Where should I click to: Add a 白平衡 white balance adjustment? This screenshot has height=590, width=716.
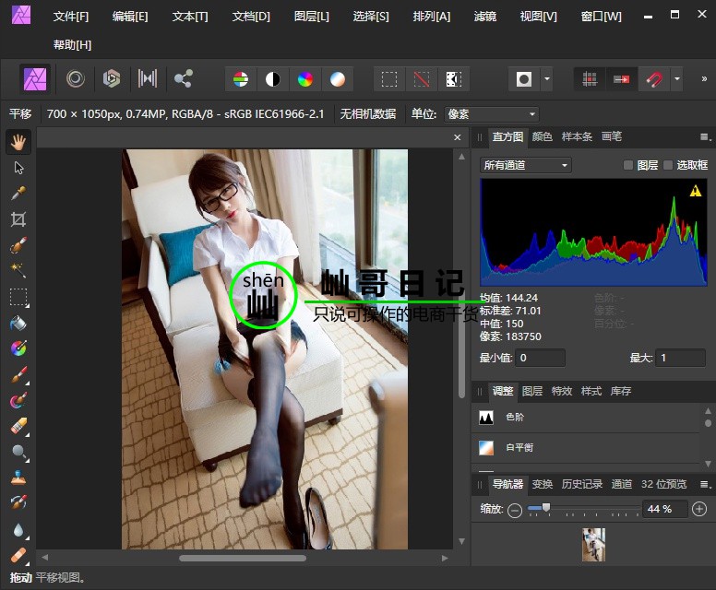tap(585, 448)
